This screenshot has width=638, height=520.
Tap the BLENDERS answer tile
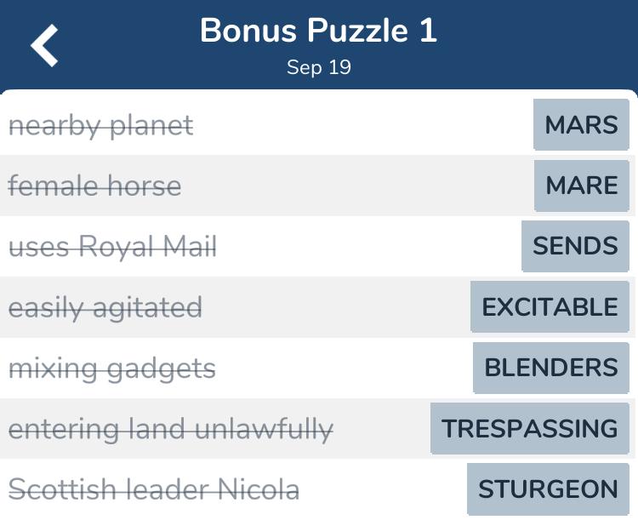(x=551, y=368)
